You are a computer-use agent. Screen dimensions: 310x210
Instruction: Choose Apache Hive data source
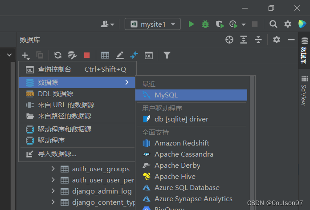pyautogui.click(x=192, y=177)
